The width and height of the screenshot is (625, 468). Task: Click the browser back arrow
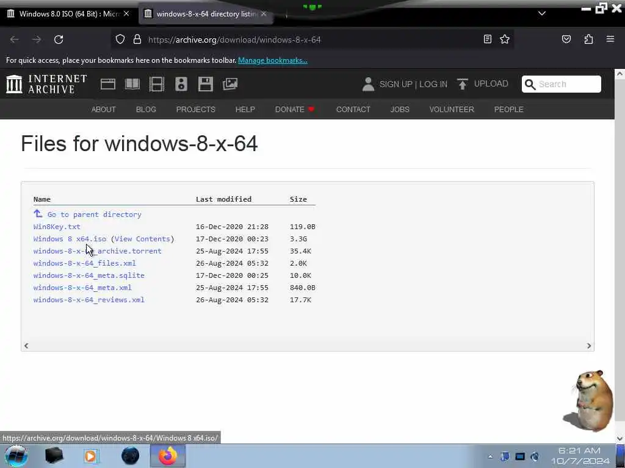[15, 40]
